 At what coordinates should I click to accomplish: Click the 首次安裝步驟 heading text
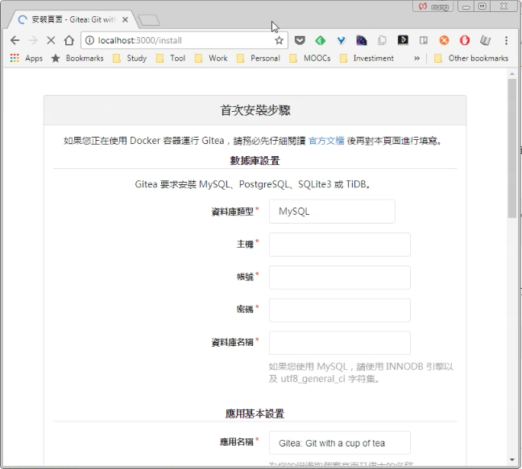(x=255, y=110)
